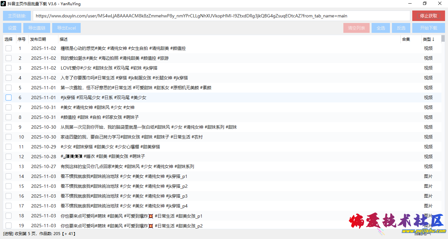The height and width of the screenshot is (239, 448).
Task: Sort by the 序号 column header
Action: tap(22, 39)
